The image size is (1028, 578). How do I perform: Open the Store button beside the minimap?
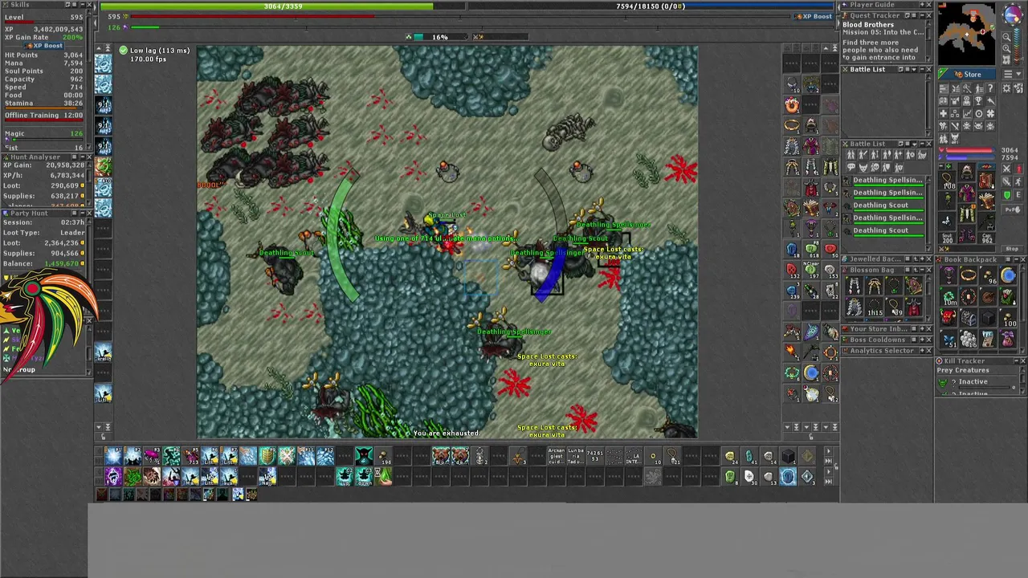(967, 74)
